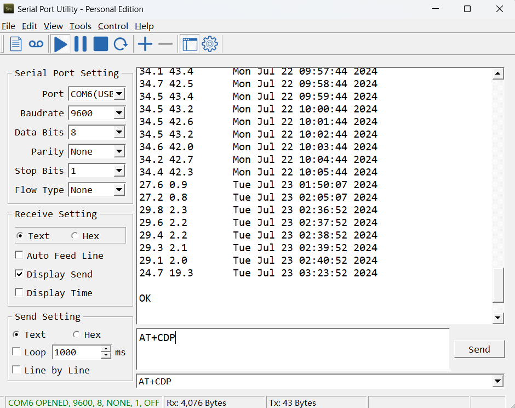515x408 pixels.
Task: Click the receive log vertical scrollbar thumb
Action: point(498,285)
